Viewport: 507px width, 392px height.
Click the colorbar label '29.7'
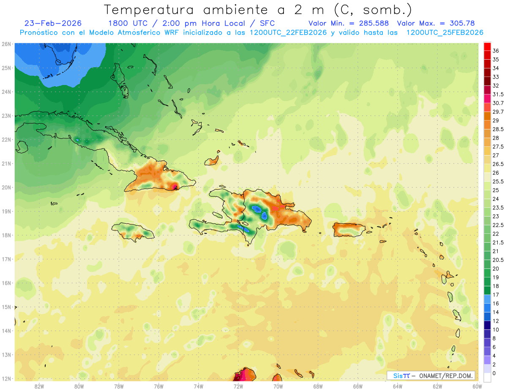pyautogui.click(x=498, y=112)
